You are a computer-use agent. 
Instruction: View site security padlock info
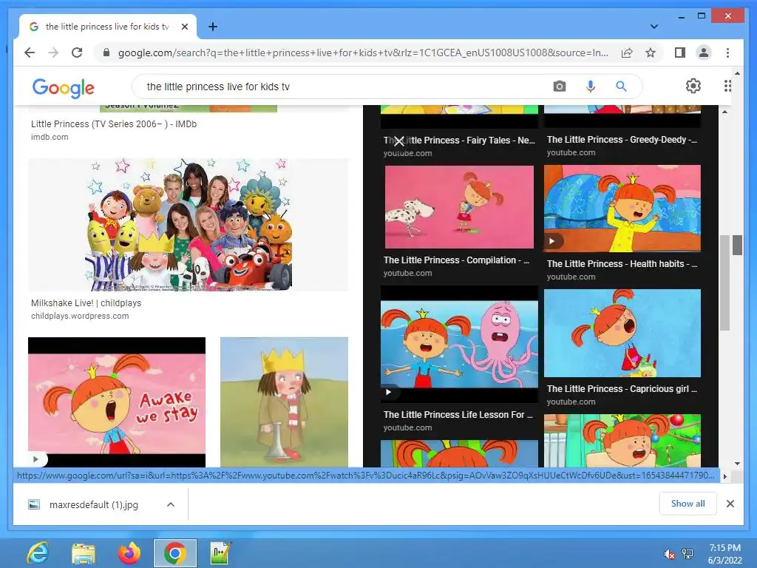coord(106,53)
